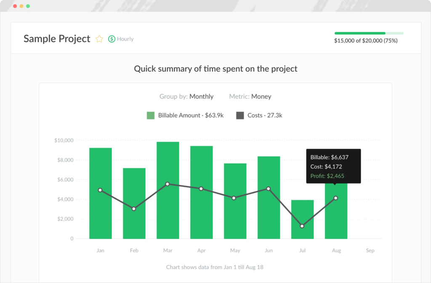Open the Group by Monthly dropdown
Screen dimensions: 431x283
pos(201,96)
